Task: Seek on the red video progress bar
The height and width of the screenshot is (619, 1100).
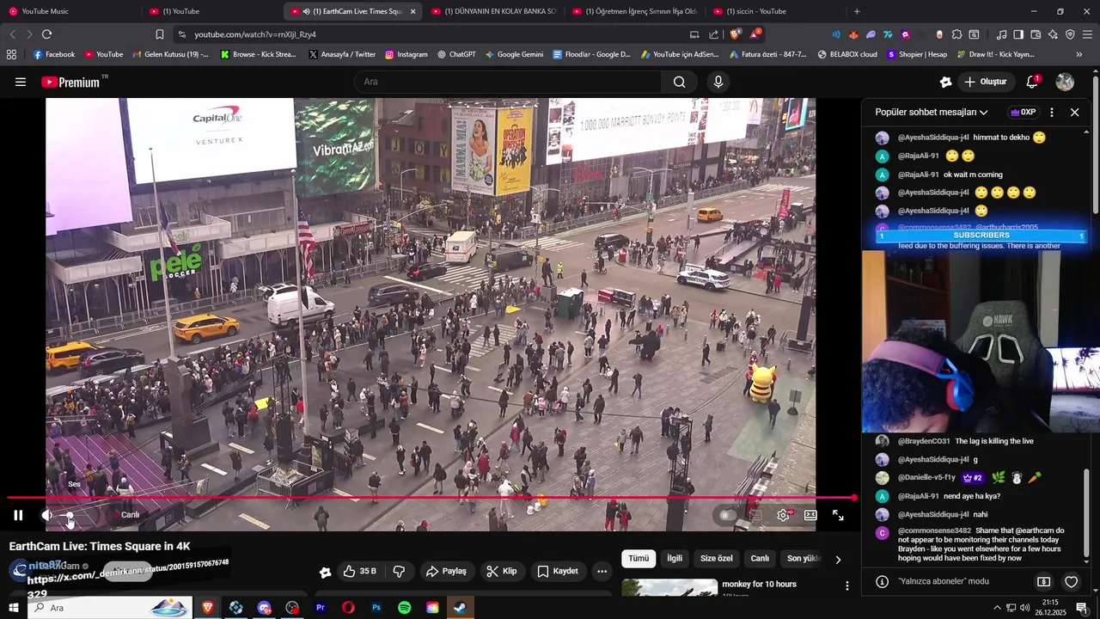Action: [432, 498]
